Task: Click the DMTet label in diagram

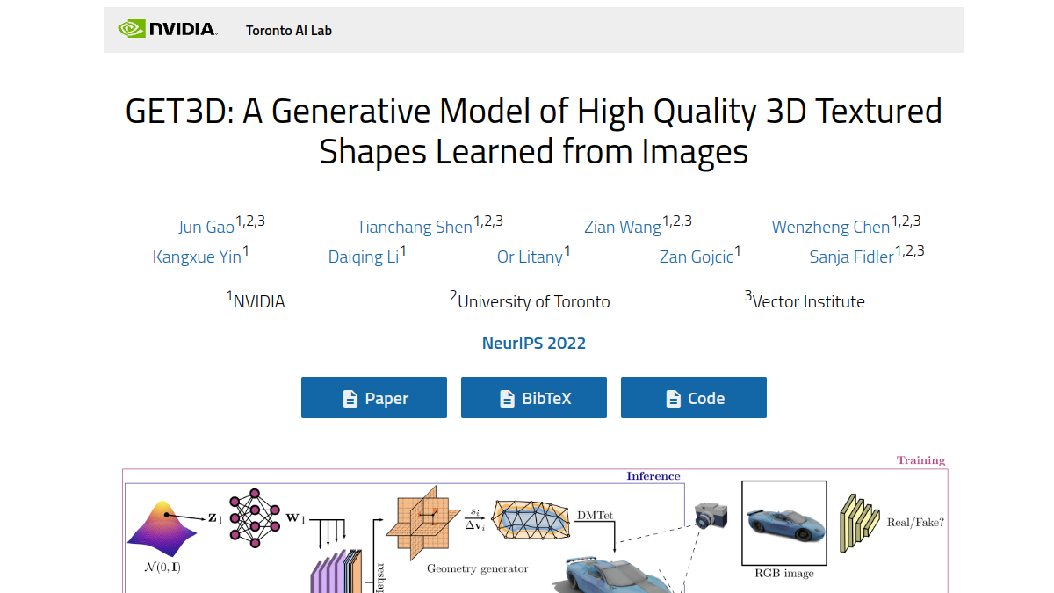Action: tap(595, 515)
